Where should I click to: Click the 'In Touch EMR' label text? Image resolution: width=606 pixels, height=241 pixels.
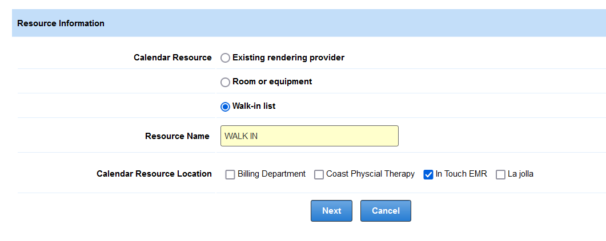(x=461, y=174)
